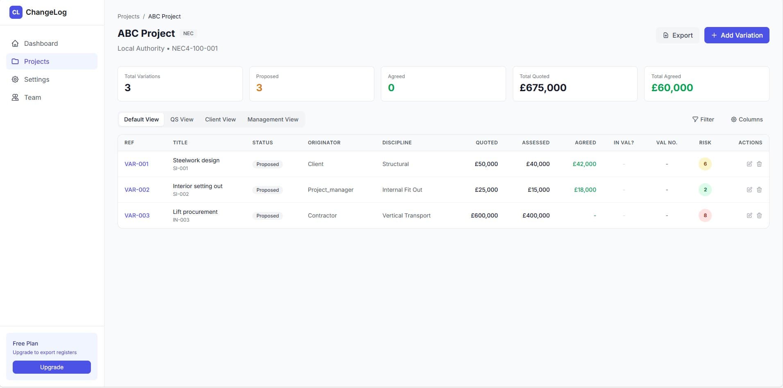Click the Team people icon in sidebar
The image size is (783, 388).
click(x=16, y=97)
